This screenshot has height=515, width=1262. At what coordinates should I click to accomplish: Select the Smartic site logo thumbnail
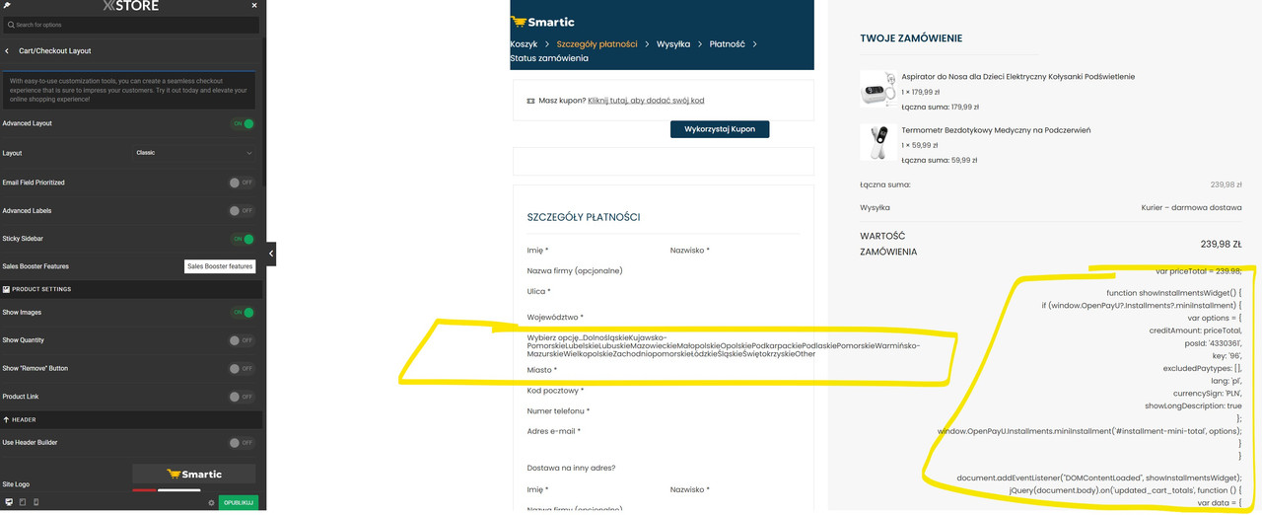pos(194,474)
